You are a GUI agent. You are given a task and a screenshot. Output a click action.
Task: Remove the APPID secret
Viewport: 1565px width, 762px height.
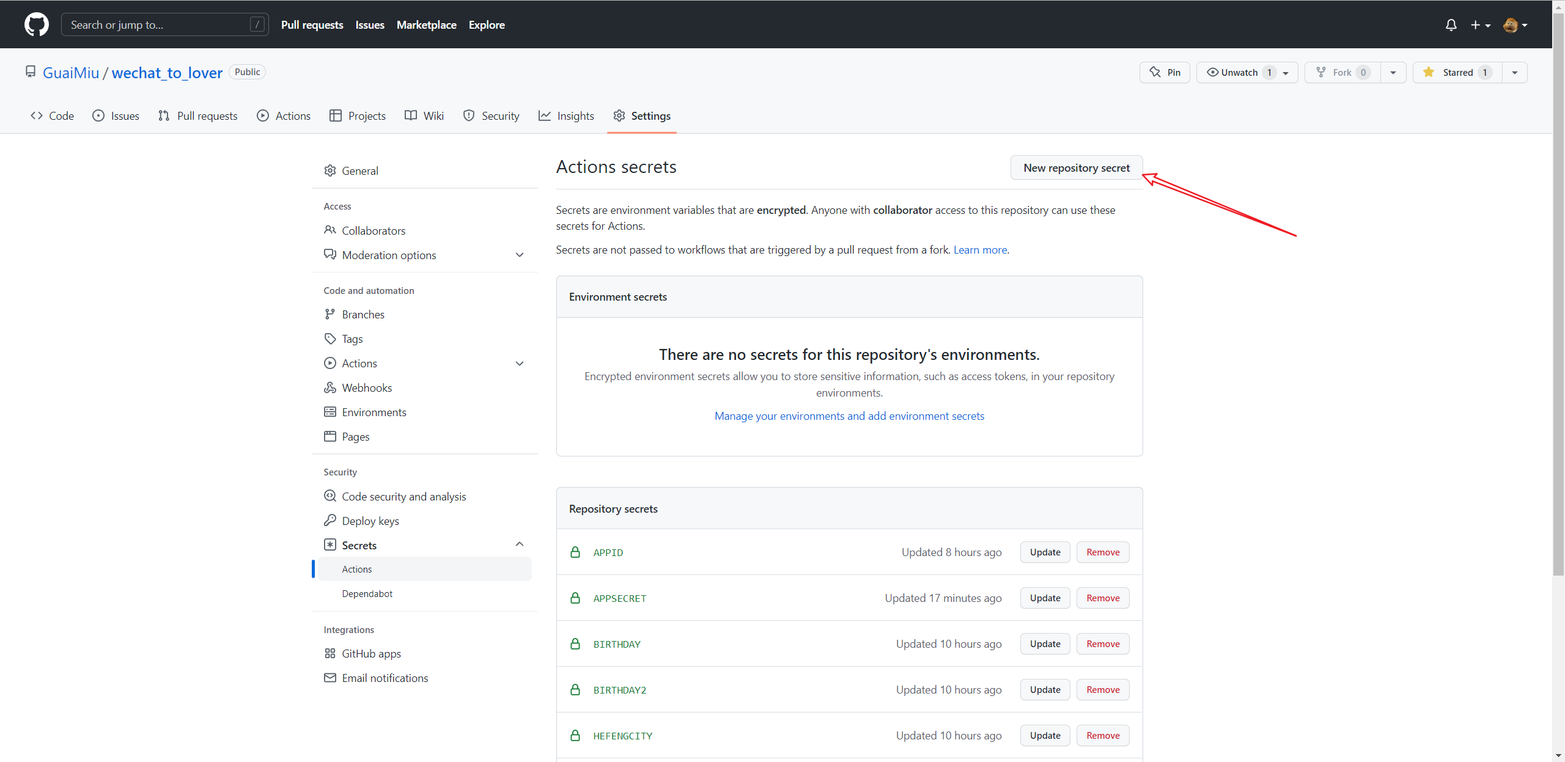coord(1103,552)
